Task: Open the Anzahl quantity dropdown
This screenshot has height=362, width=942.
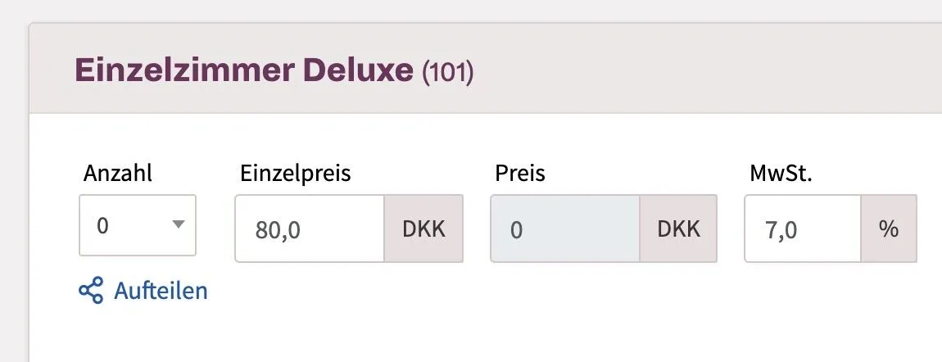Action: coord(131,225)
